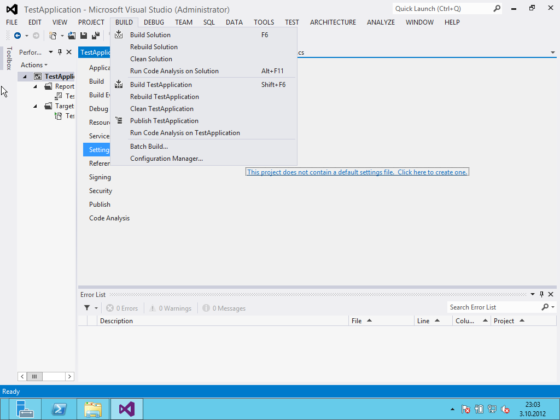
Task: Click the Visual Studio logo in title bar
Action: point(12,9)
